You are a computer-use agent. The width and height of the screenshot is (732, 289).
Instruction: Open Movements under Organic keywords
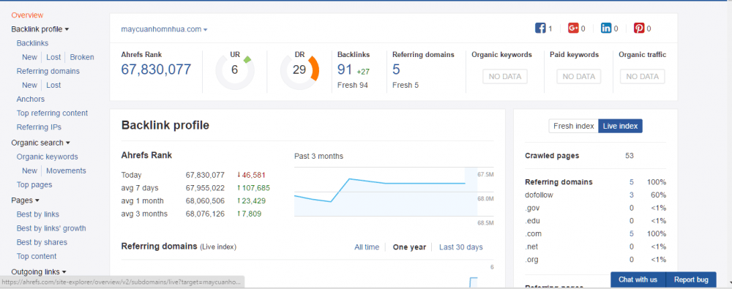(x=66, y=171)
